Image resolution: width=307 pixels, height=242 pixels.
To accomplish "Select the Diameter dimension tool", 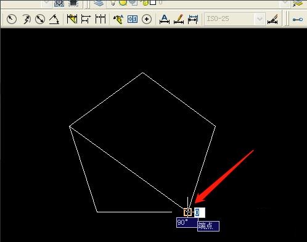I will point(40,19).
